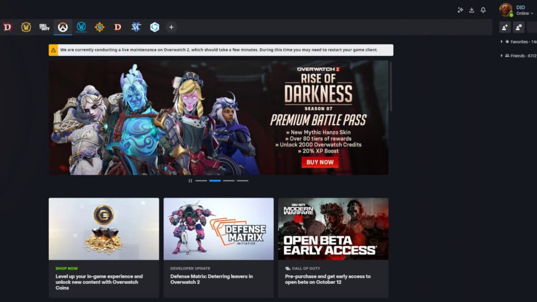Open the downloads icon
Image resolution: width=537 pixels, height=302 pixels.
coord(471,10)
